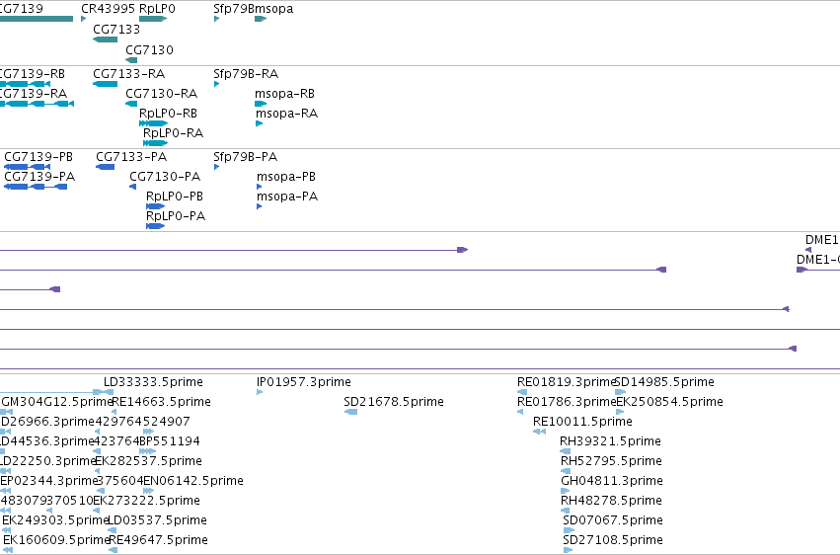Click the msopa-PA protein label
Image resolution: width=840 pixels, height=555 pixels.
point(287,197)
